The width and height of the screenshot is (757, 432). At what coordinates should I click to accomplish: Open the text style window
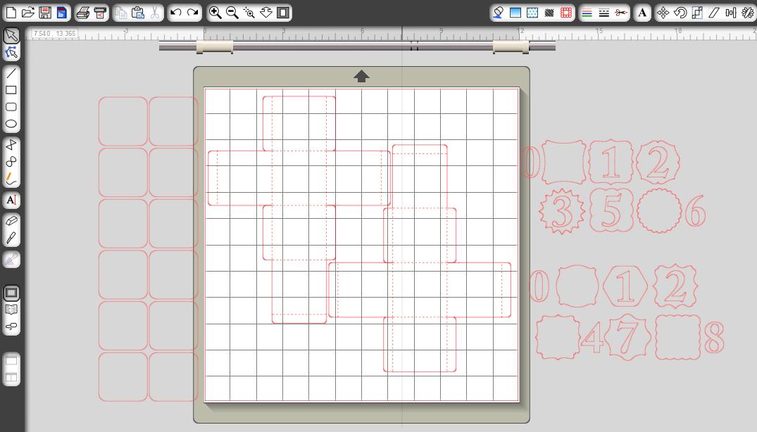pos(642,13)
